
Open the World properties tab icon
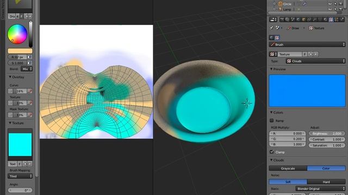[299, 19]
